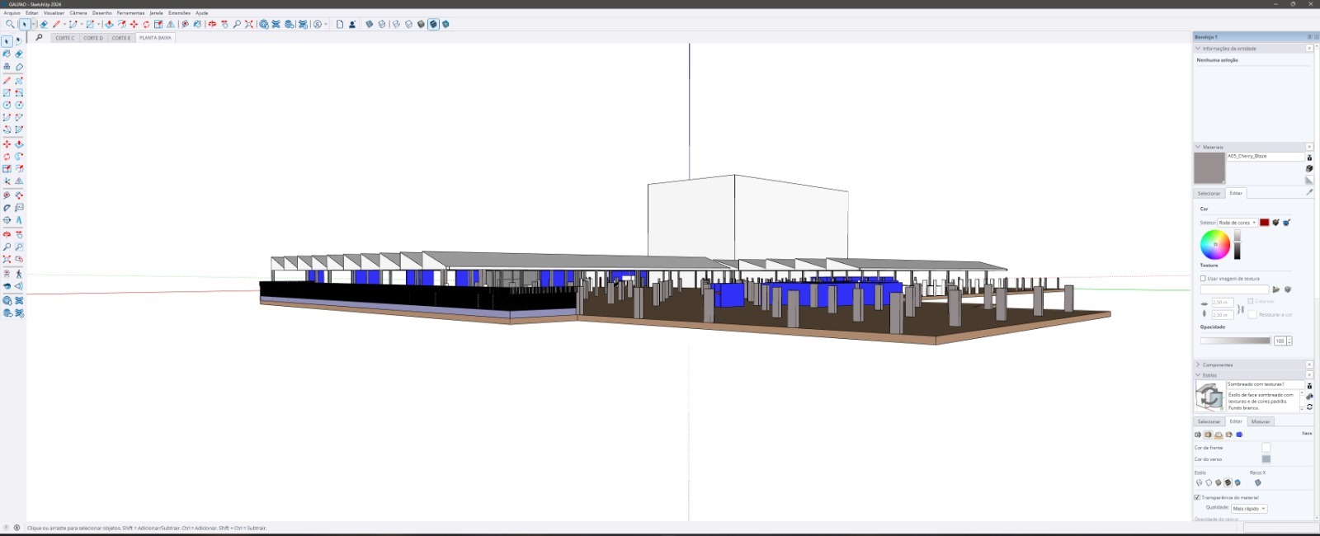The image size is (1320, 536).
Task: Choose the Move tool
Action: pyautogui.click(x=134, y=25)
